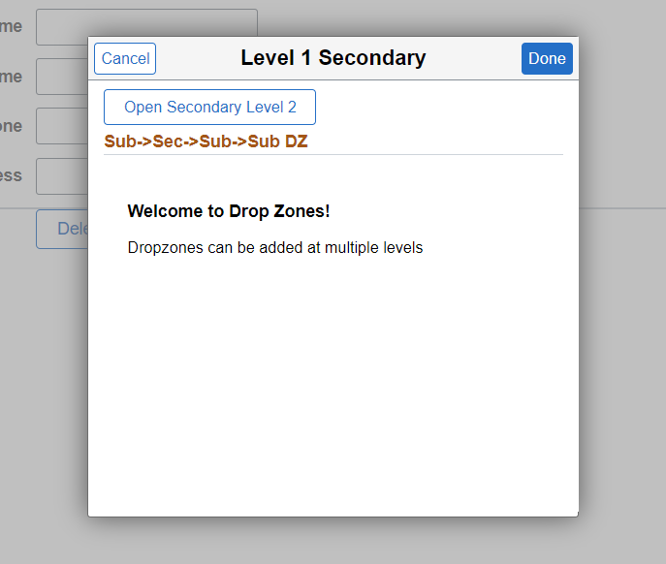
Task: Click the input field beside the "one" label
Action: tap(62, 126)
